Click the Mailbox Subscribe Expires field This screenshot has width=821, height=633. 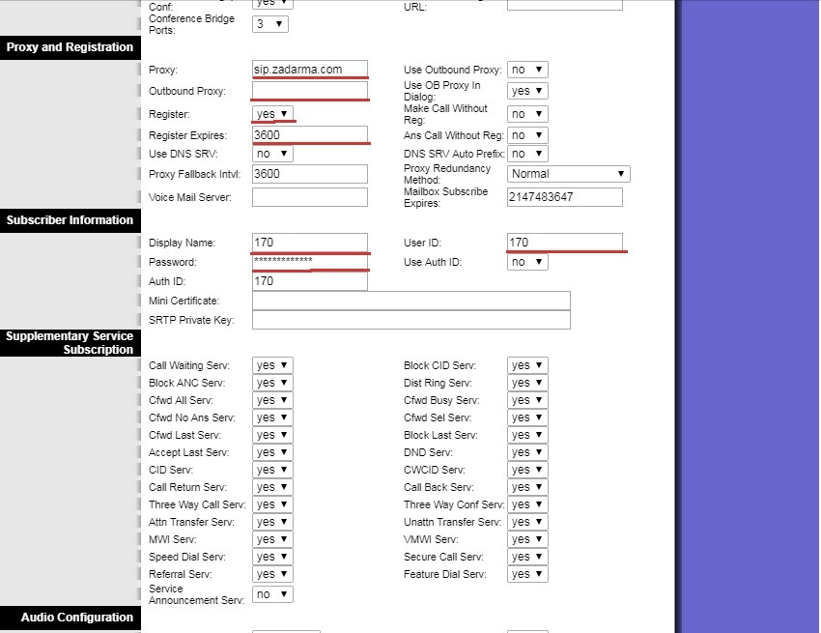click(565, 197)
